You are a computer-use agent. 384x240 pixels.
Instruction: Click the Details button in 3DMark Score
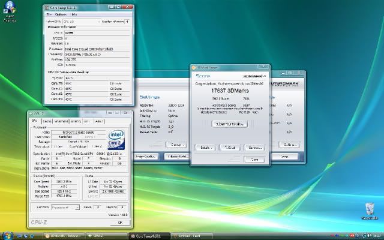(x=205, y=148)
